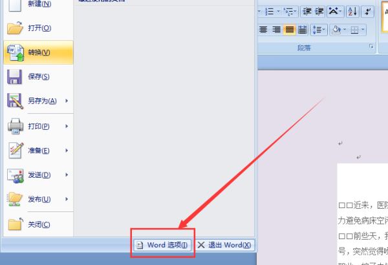Open the 段落 paragraph dialog launcher

(x=371, y=47)
